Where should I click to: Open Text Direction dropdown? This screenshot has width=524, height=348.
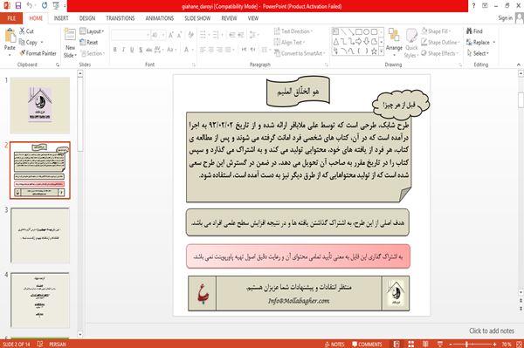pyautogui.click(x=293, y=31)
